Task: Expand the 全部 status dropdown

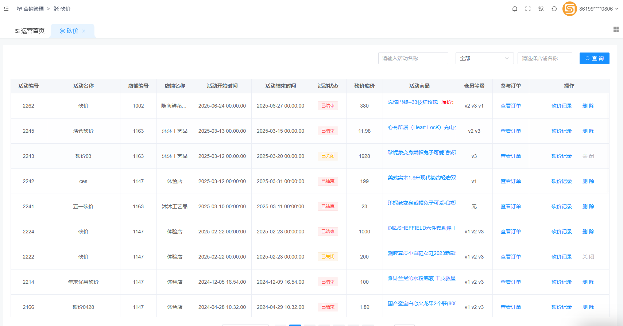Action: pyautogui.click(x=484, y=58)
